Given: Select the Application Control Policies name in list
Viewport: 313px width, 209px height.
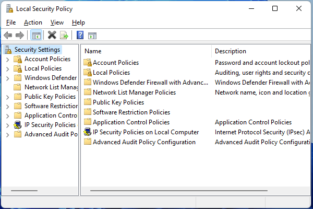Looking at the screenshot, I should coord(131,122).
